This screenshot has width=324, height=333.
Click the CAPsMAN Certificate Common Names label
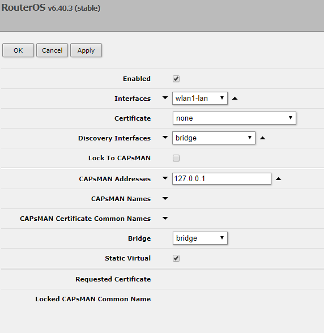(x=85, y=219)
